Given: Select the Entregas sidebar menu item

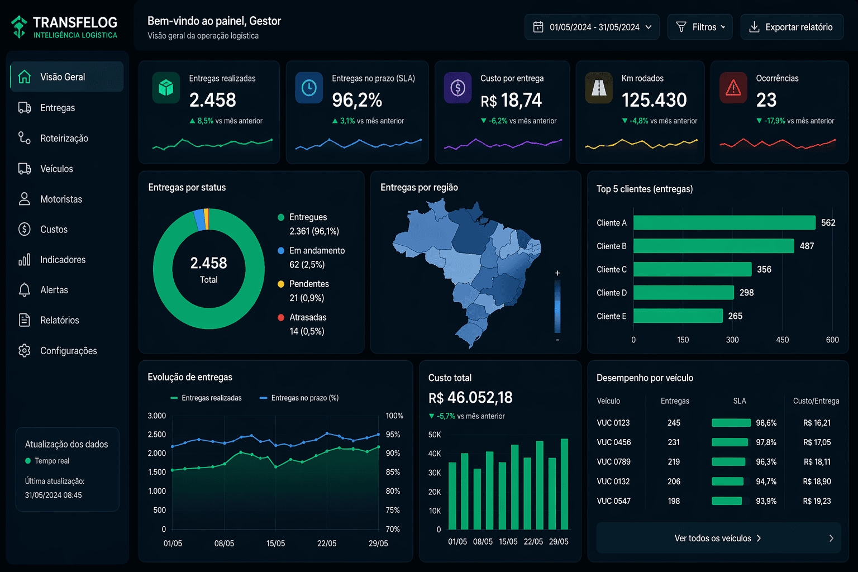Looking at the screenshot, I should tap(58, 107).
